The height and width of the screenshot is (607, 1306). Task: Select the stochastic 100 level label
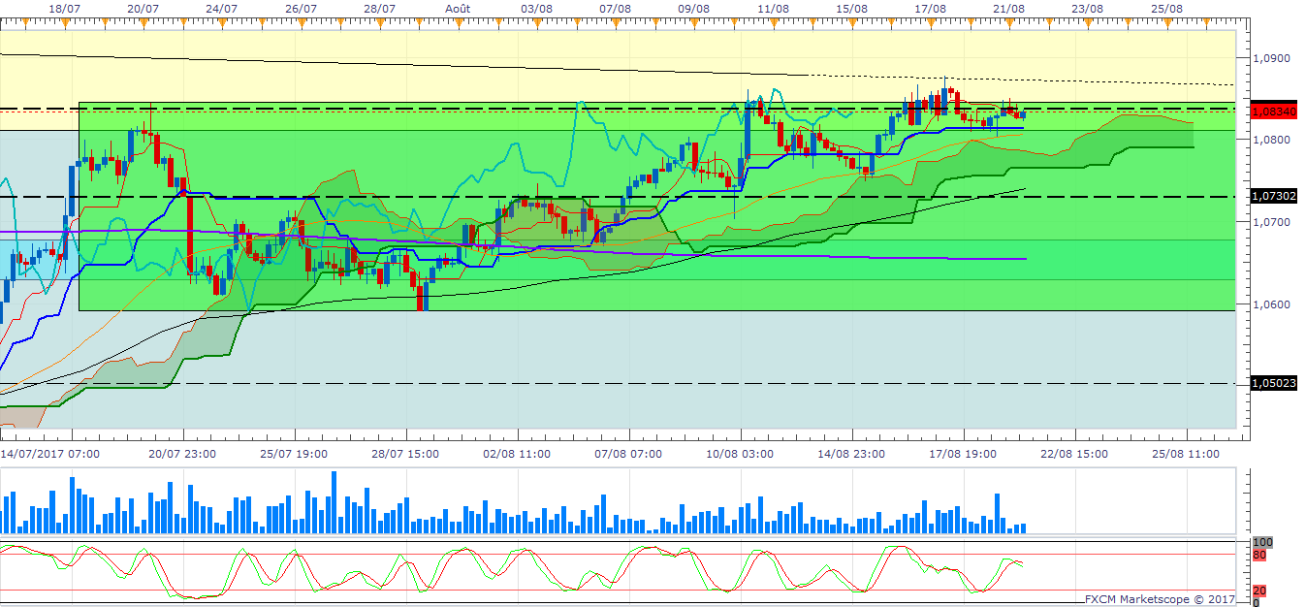coord(1262,543)
